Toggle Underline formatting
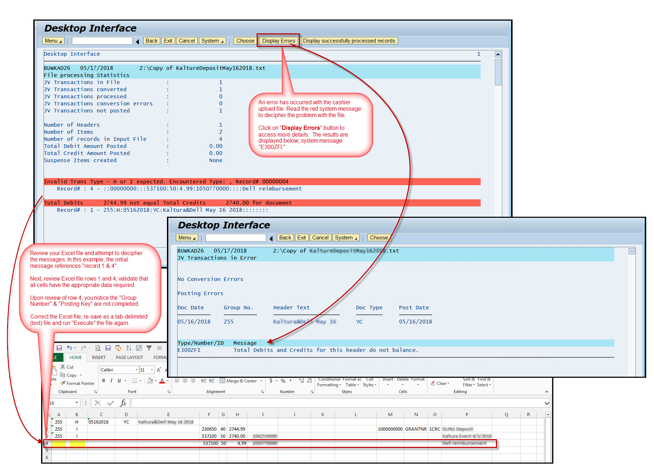 (119, 381)
